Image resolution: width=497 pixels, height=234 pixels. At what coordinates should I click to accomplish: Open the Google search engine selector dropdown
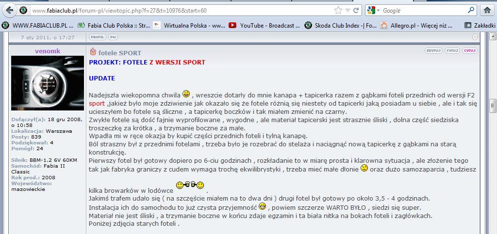click(x=373, y=11)
